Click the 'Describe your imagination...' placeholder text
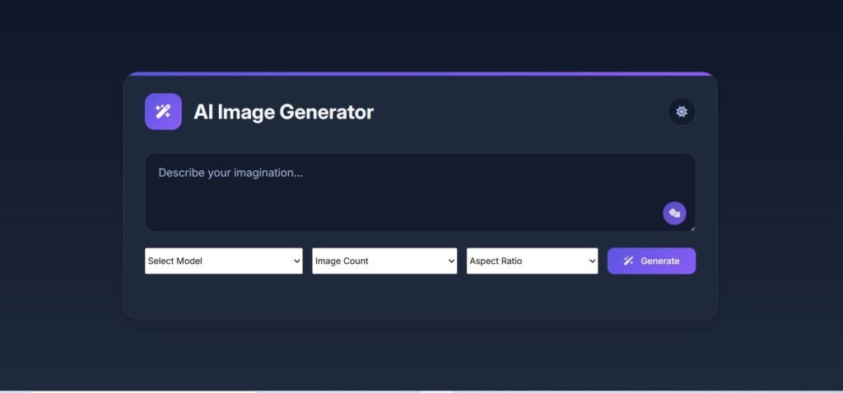Image resolution: width=843 pixels, height=393 pixels. 231,173
